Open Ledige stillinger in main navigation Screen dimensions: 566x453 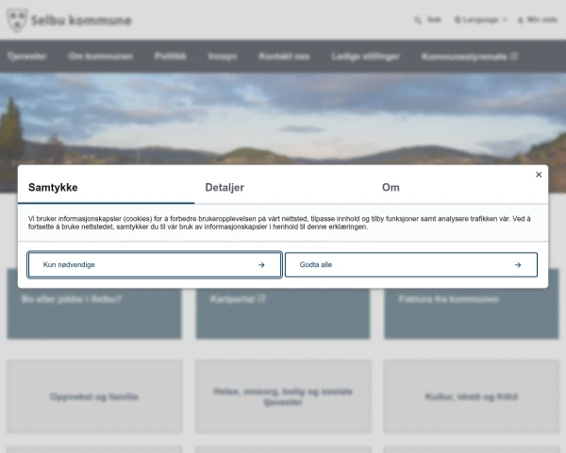point(365,57)
